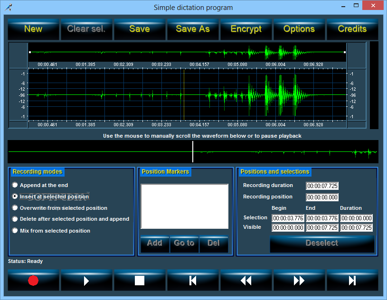Click the fast forward button
The width and height of the screenshot is (387, 300).
point(299,281)
